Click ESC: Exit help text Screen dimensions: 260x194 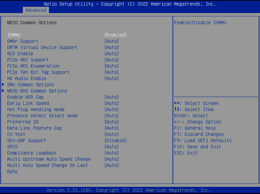tap(186, 153)
